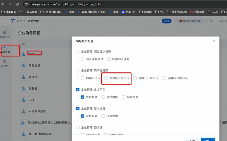
Task: Open the 我的任务 bookmark folder
Action: 9,12
